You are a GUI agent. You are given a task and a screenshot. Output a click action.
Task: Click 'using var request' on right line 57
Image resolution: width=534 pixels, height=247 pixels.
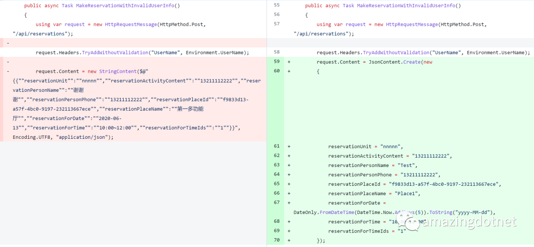pos(401,25)
